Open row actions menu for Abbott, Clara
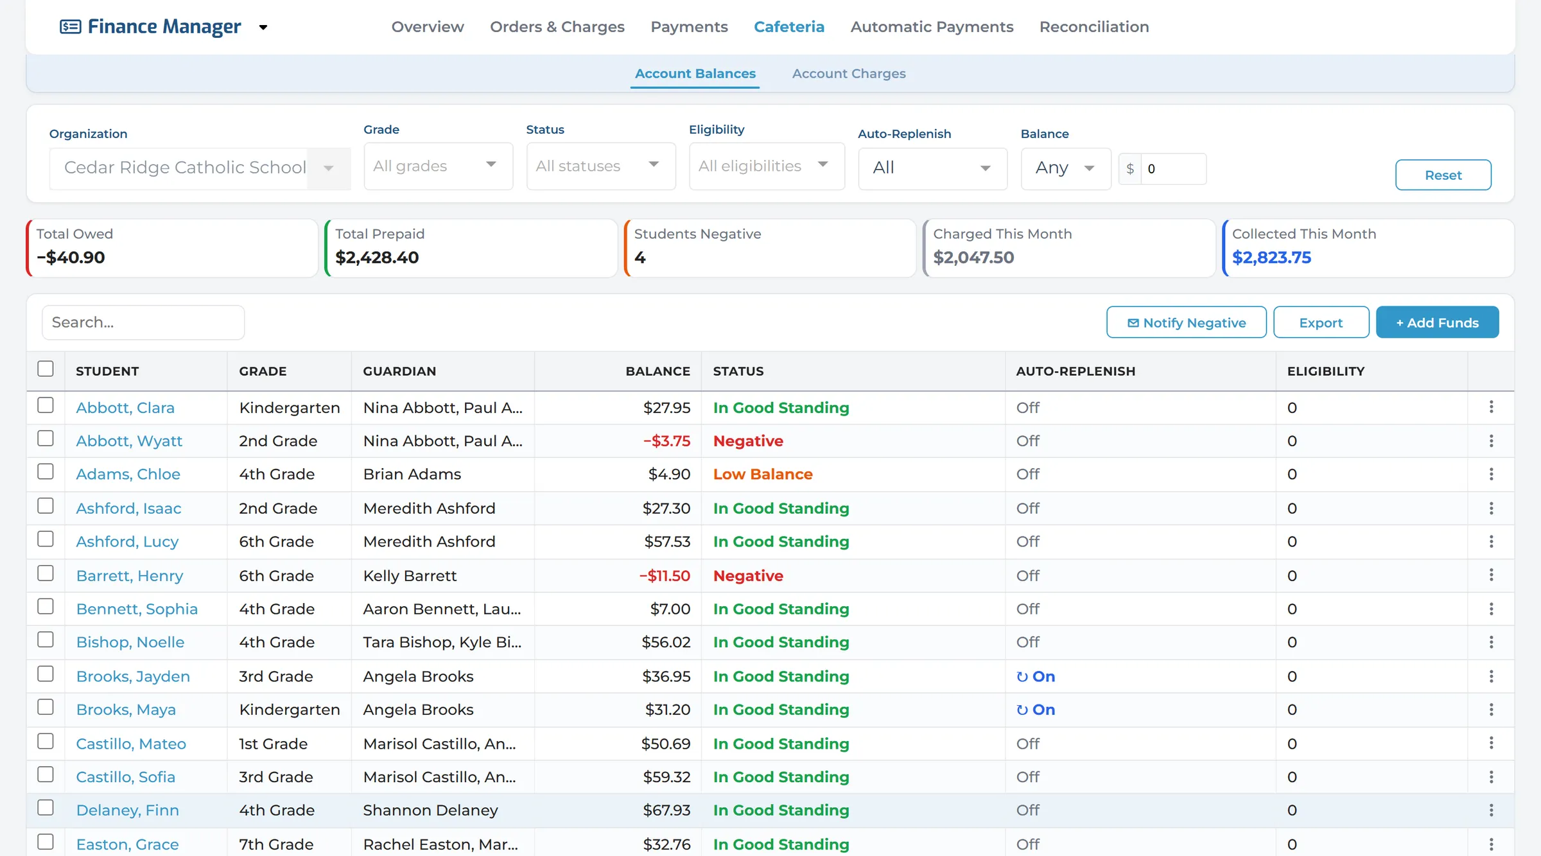This screenshot has width=1541, height=856. point(1491,407)
